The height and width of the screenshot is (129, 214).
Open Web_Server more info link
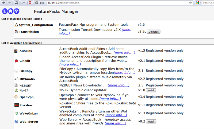115,123
